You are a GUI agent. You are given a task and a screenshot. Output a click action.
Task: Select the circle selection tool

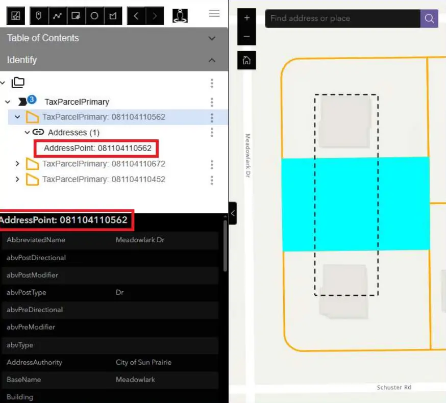[94, 16]
